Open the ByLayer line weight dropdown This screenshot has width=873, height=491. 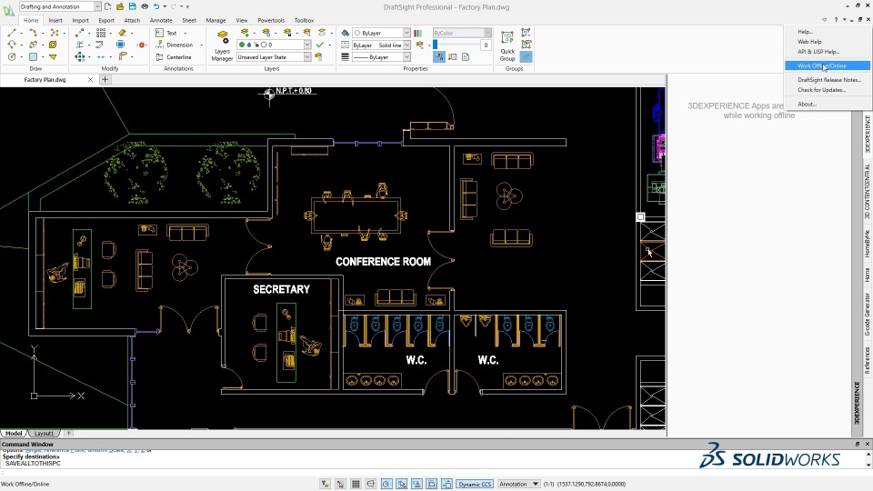(381, 56)
